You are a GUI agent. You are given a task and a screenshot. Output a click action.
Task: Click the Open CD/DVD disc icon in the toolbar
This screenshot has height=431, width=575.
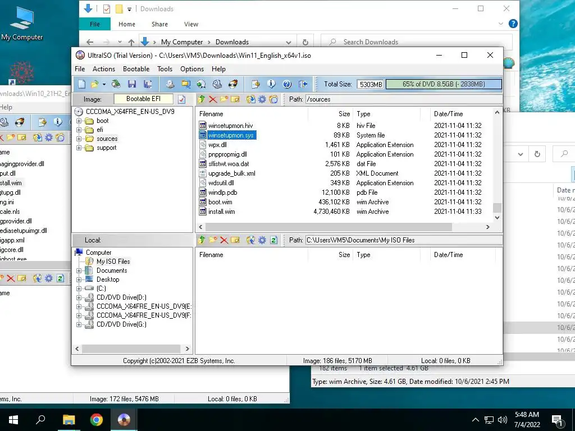116,84
